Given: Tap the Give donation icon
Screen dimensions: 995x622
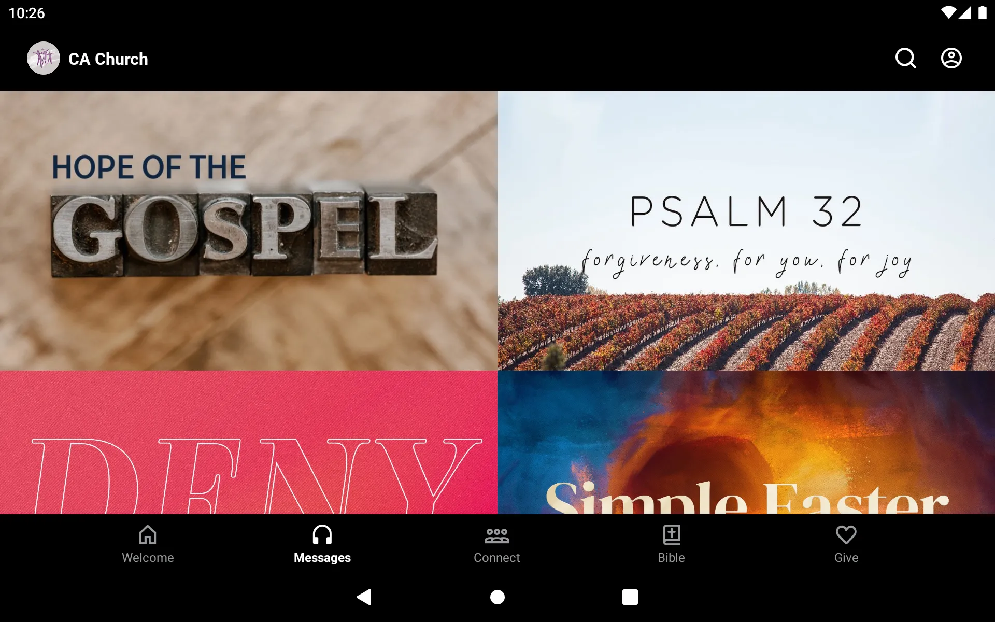Looking at the screenshot, I should coord(845,543).
